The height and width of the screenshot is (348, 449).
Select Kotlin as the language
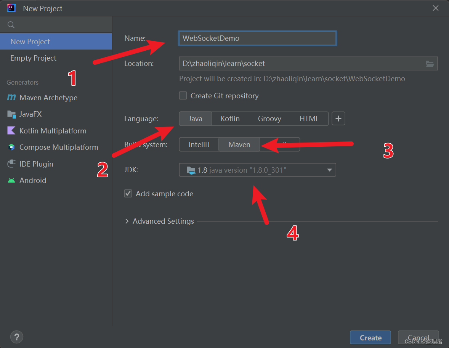pyautogui.click(x=230, y=119)
